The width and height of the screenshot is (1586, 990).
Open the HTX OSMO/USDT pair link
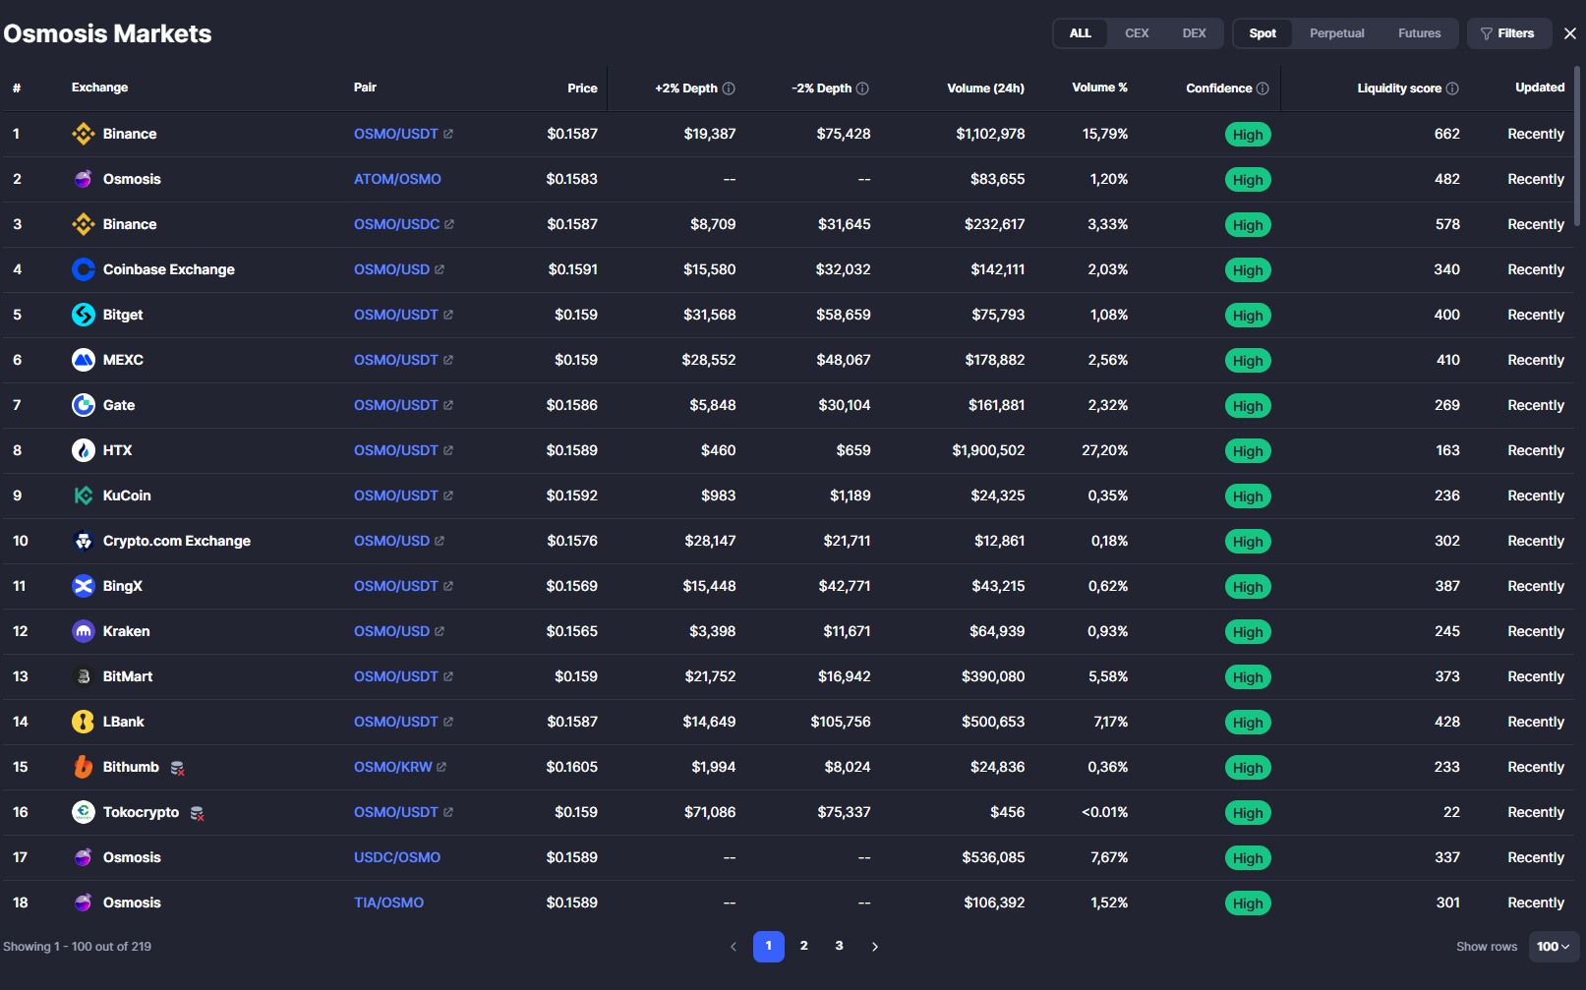pyautogui.click(x=396, y=450)
